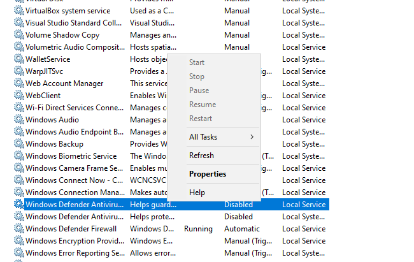
Task: Select the Windows Defender Firewall service name
Action: coord(71,229)
